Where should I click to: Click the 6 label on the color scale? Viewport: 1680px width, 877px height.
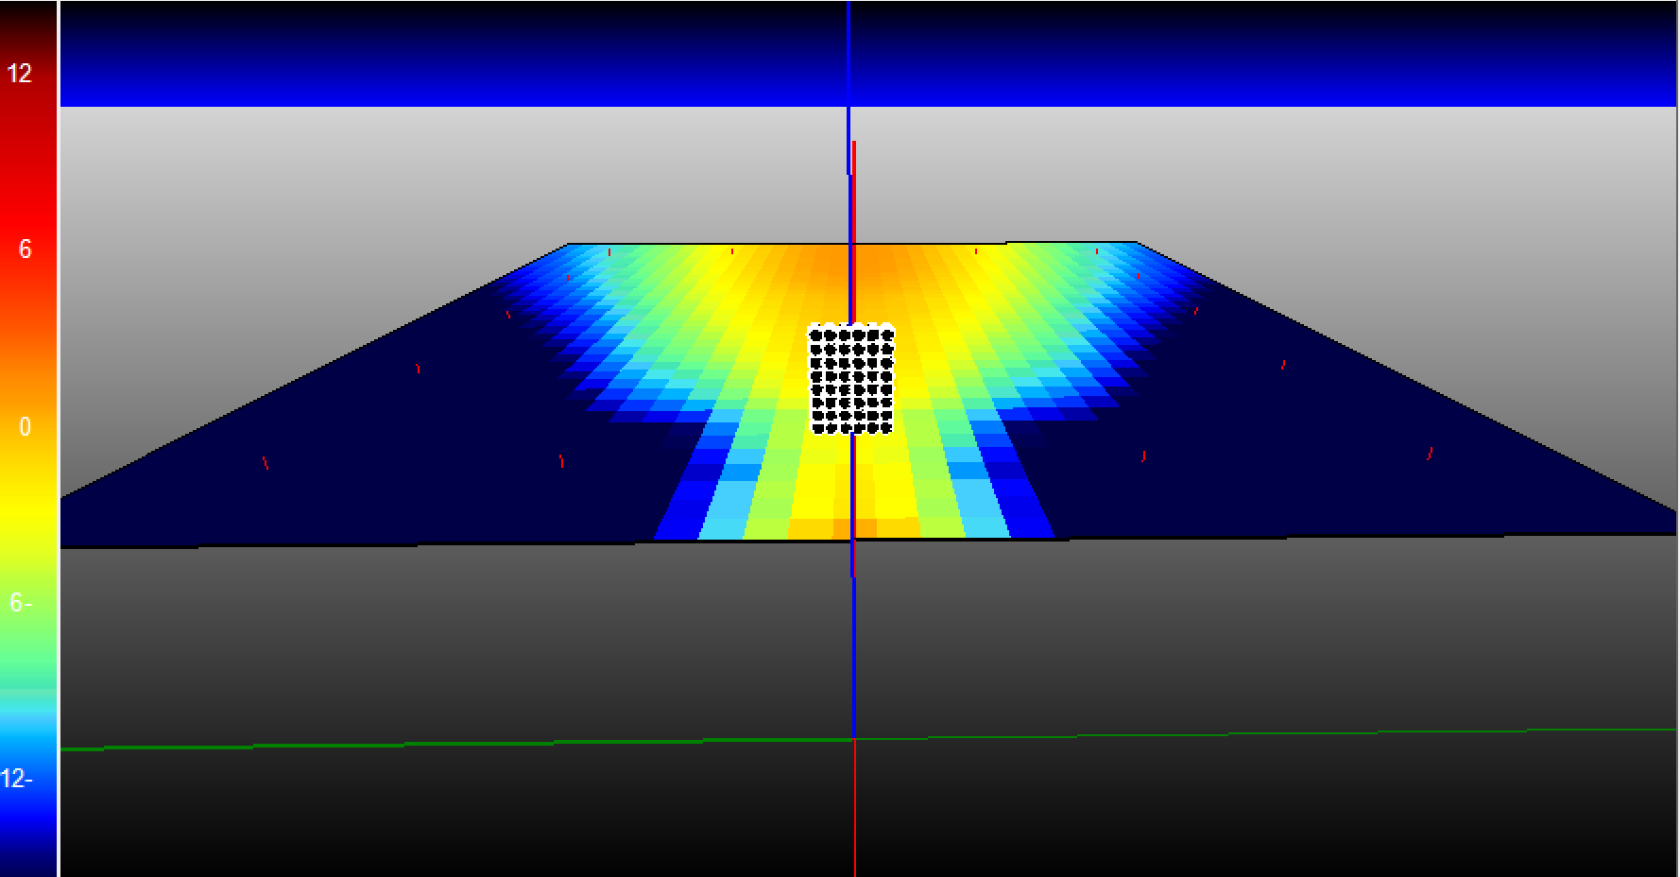[x=25, y=249]
